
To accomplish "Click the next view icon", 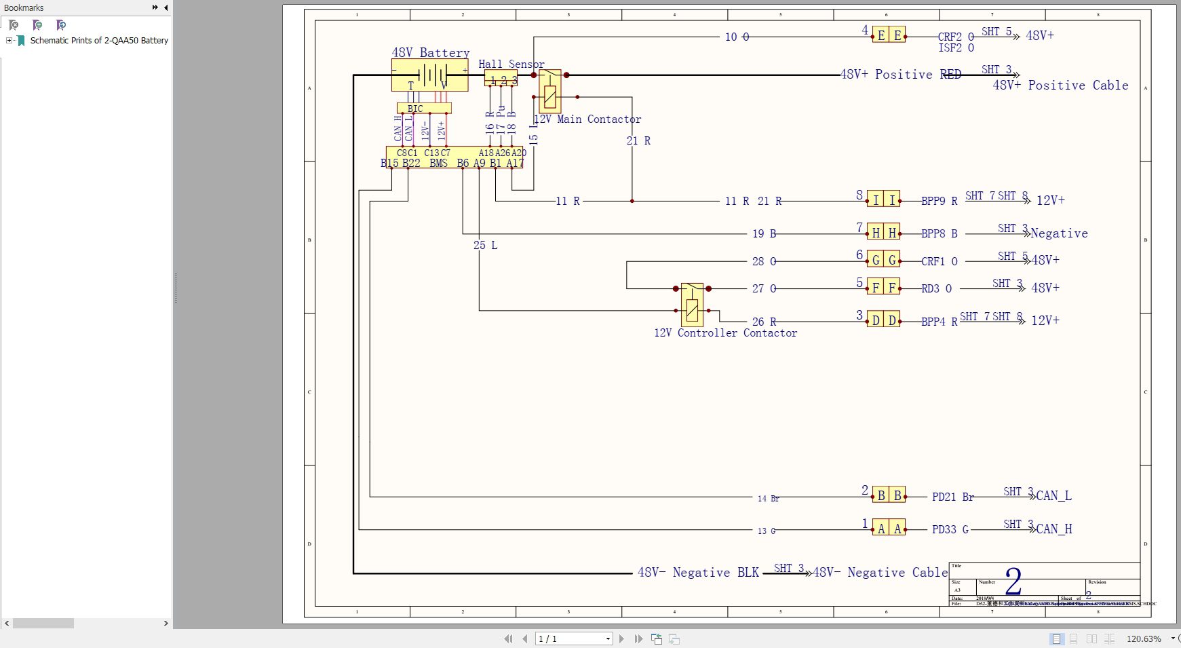I will coord(674,639).
